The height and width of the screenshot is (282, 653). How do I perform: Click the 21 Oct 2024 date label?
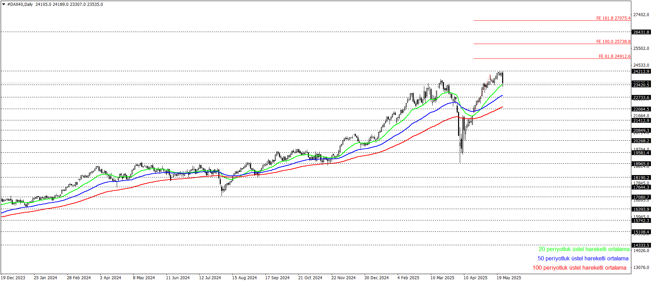(x=310, y=278)
